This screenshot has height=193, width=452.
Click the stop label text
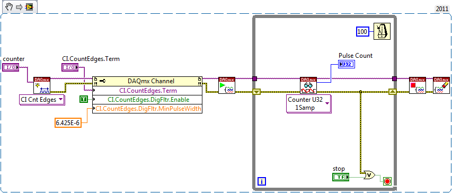pyautogui.click(x=339, y=169)
